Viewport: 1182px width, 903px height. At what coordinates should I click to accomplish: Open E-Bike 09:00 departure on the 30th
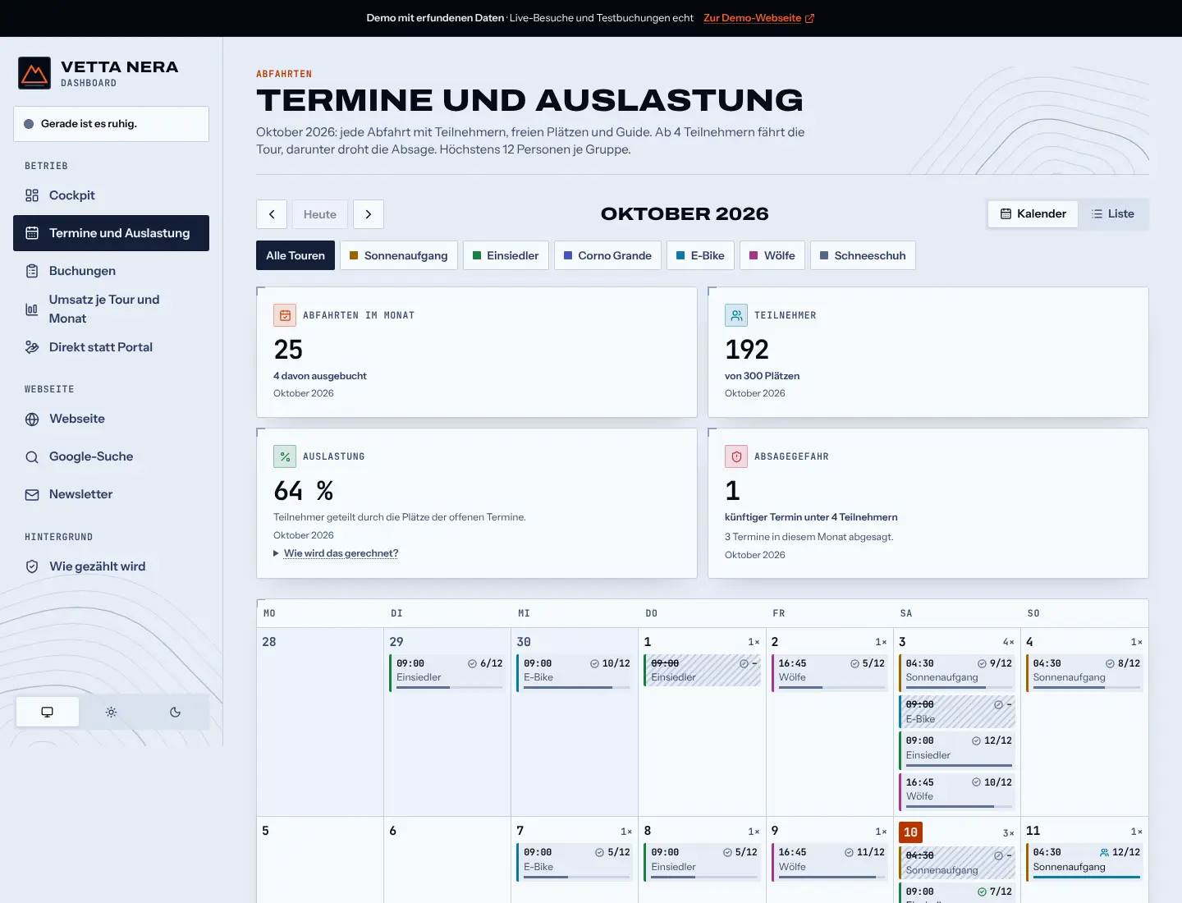575,673
